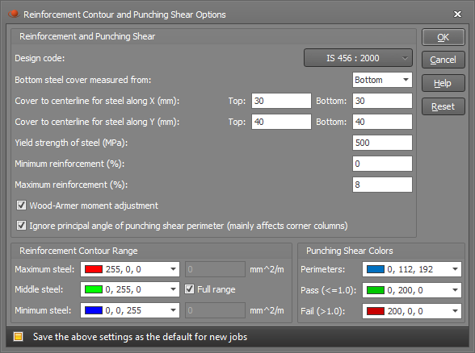Click the Cancel button
The width and height of the screenshot is (475, 353).
pyautogui.click(x=443, y=60)
